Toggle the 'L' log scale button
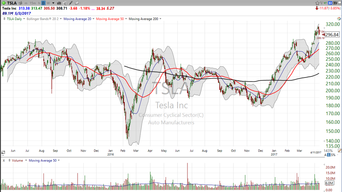The height and width of the screenshot is (192, 342). tap(329, 155)
